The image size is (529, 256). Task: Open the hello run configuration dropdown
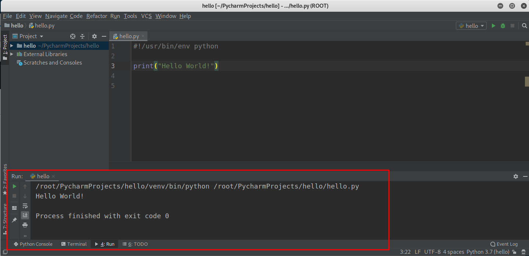(471, 26)
